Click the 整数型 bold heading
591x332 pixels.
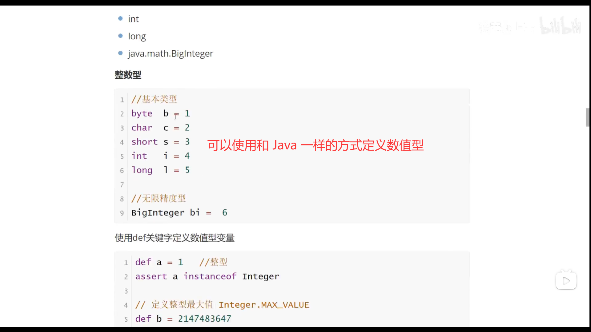[x=128, y=75]
